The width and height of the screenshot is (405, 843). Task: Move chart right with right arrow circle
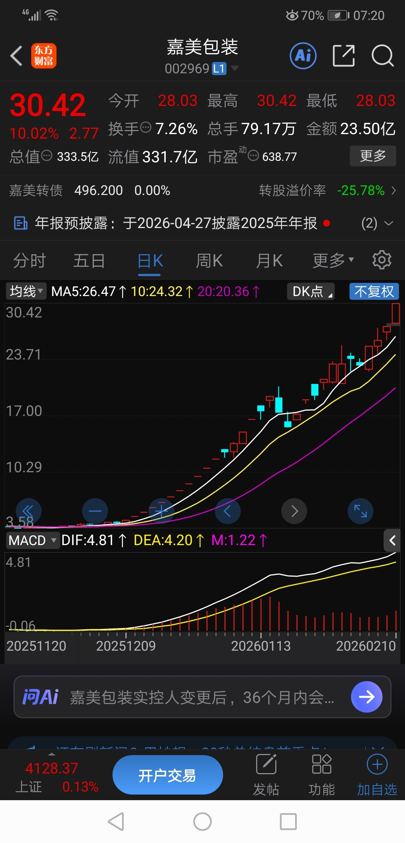[x=294, y=511]
